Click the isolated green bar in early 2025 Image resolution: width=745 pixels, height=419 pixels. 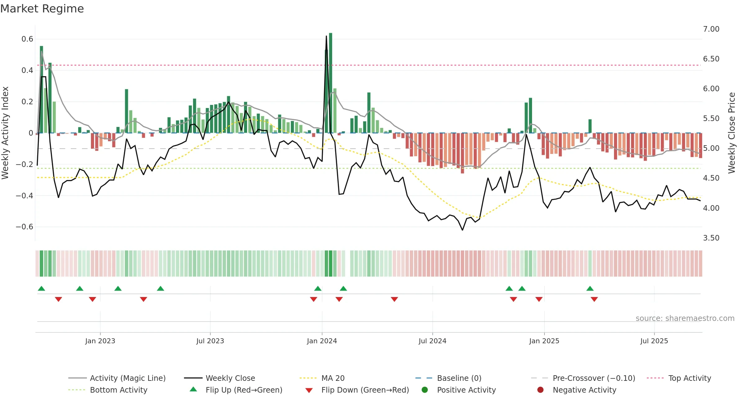click(x=590, y=126)
